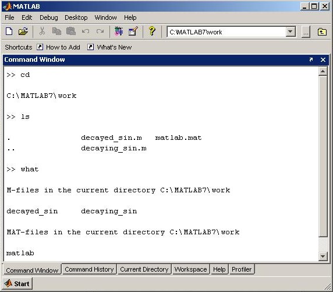This screenshot has height=292, width=333.
Task: Click the Paste clipboard icon
Action: click(71, 31)
